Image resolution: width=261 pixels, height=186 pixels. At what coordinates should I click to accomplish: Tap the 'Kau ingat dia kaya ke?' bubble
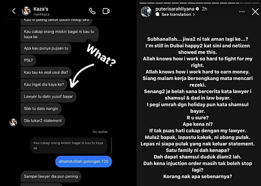[x=44, y=84]
